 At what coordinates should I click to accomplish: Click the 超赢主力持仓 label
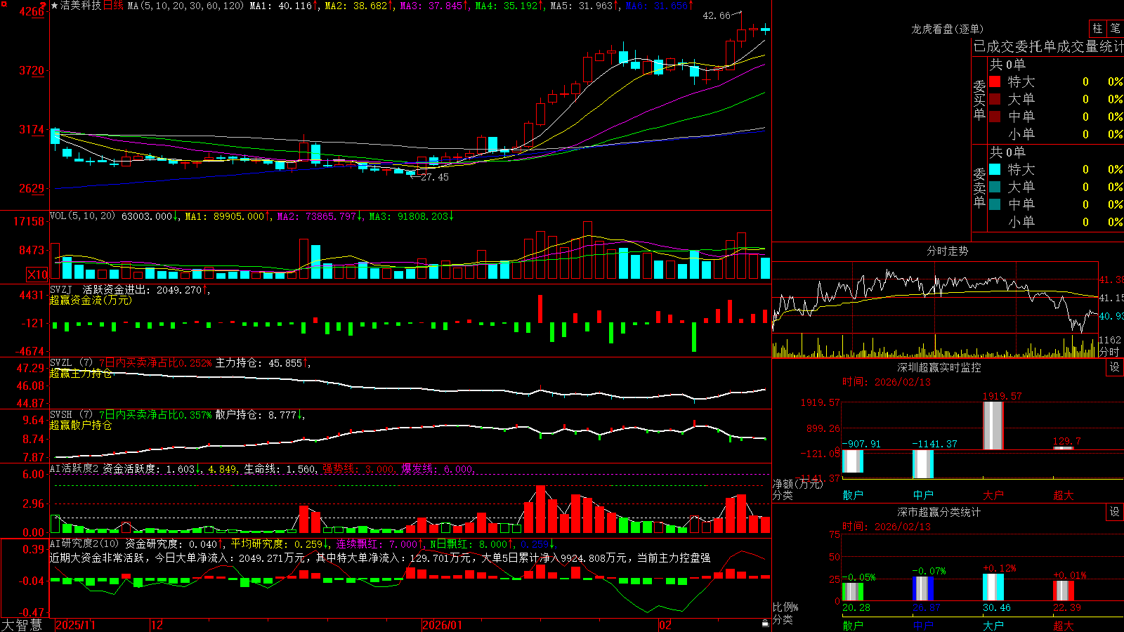coord(81,373)
